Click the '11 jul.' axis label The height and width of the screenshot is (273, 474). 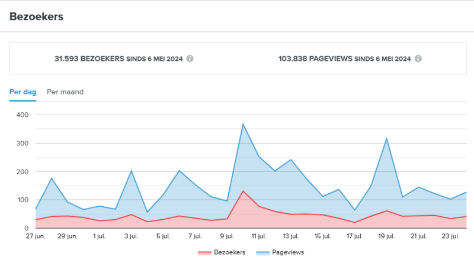pos(259,236)
